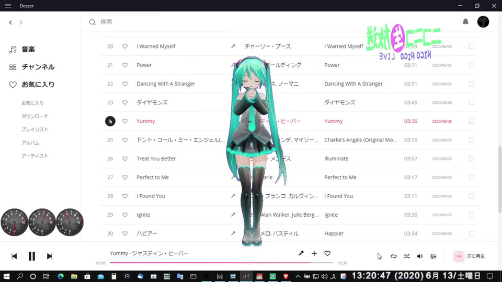Show lyrics mic for I Warned Myself
The width and height of the screenshot is (502, 282).
(x=233, y=46)
